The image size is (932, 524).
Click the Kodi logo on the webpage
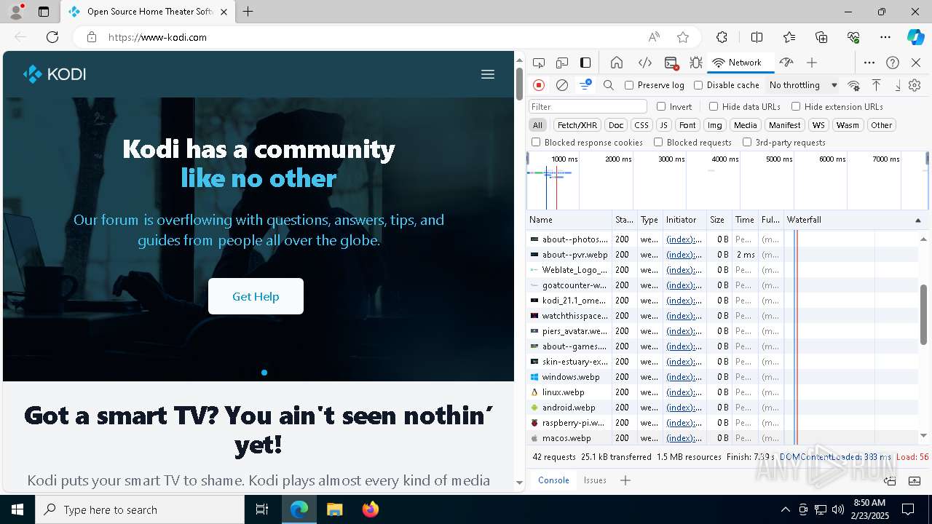tap(55, 74)
